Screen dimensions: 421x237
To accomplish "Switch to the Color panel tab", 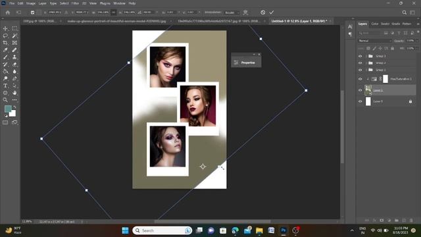I will point(375,24).
